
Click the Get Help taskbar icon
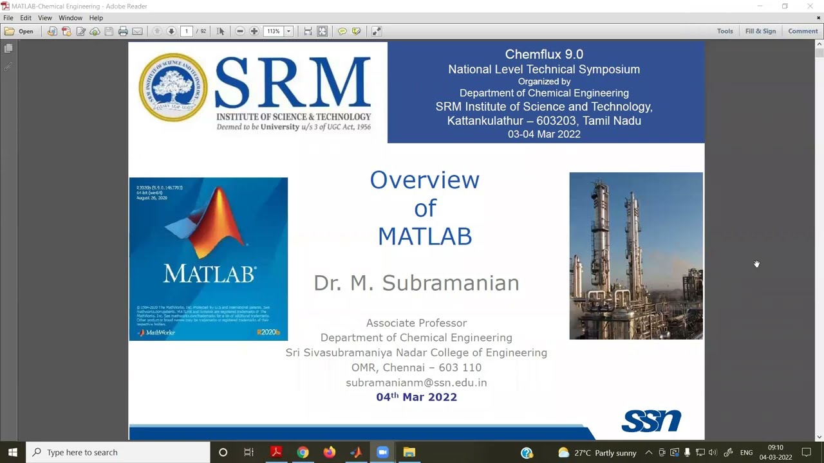tap(527, 452)
